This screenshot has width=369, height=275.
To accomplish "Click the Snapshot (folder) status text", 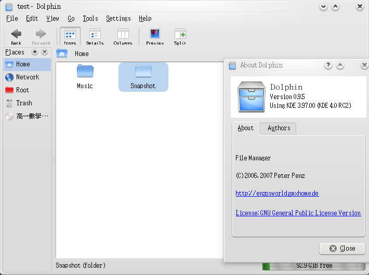I will (x=81, y=265).
